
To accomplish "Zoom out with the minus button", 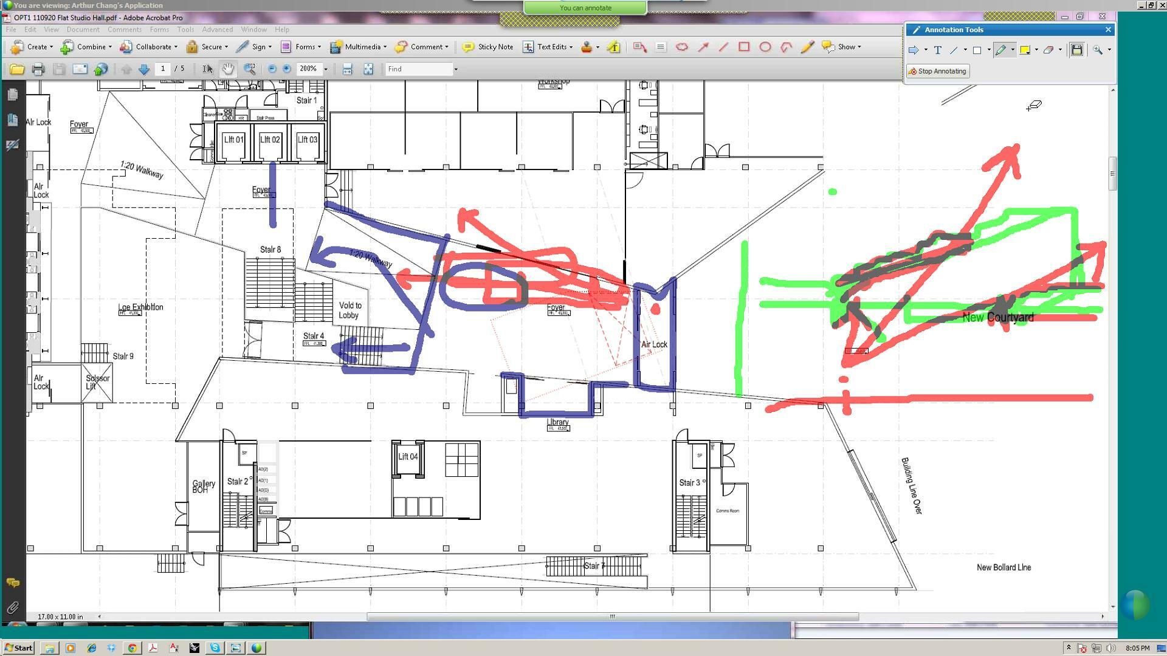I will pyautogui.click(x=272, y=69).
